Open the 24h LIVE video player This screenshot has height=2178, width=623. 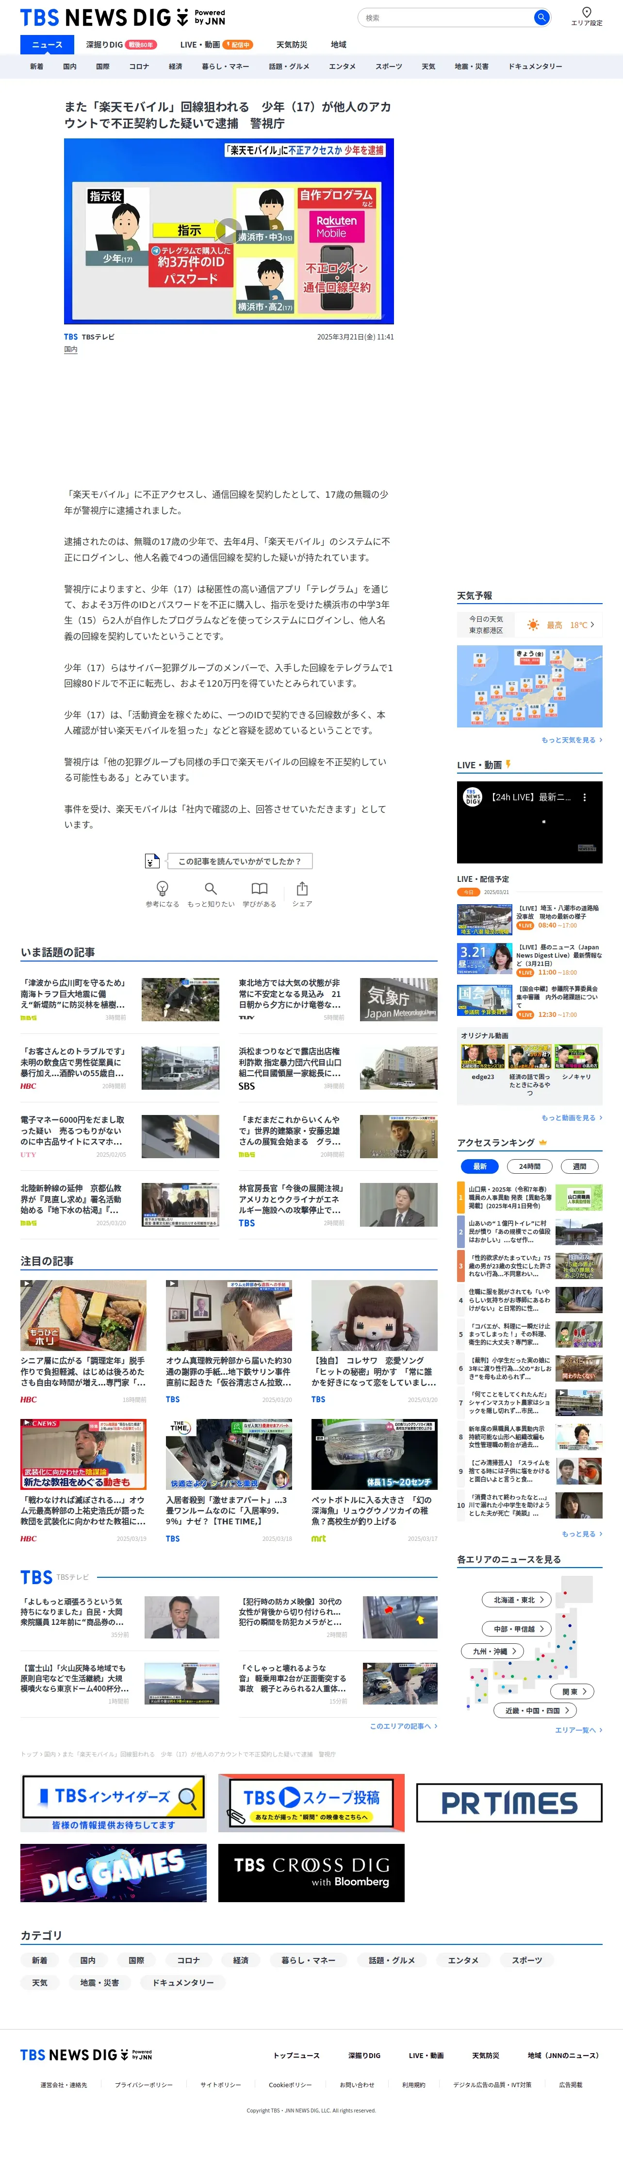pos(529,822)
